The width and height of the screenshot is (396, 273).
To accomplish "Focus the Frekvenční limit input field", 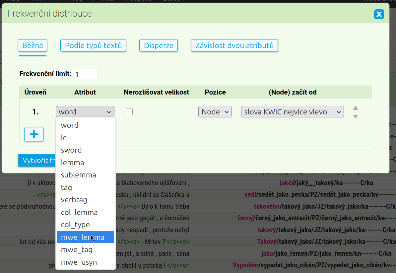I will 86,74.
